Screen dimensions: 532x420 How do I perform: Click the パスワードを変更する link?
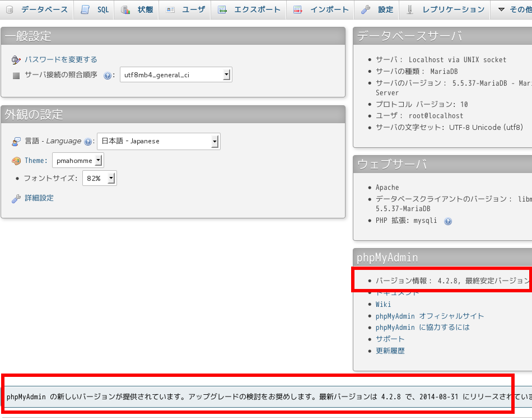(x=60, y=60)
